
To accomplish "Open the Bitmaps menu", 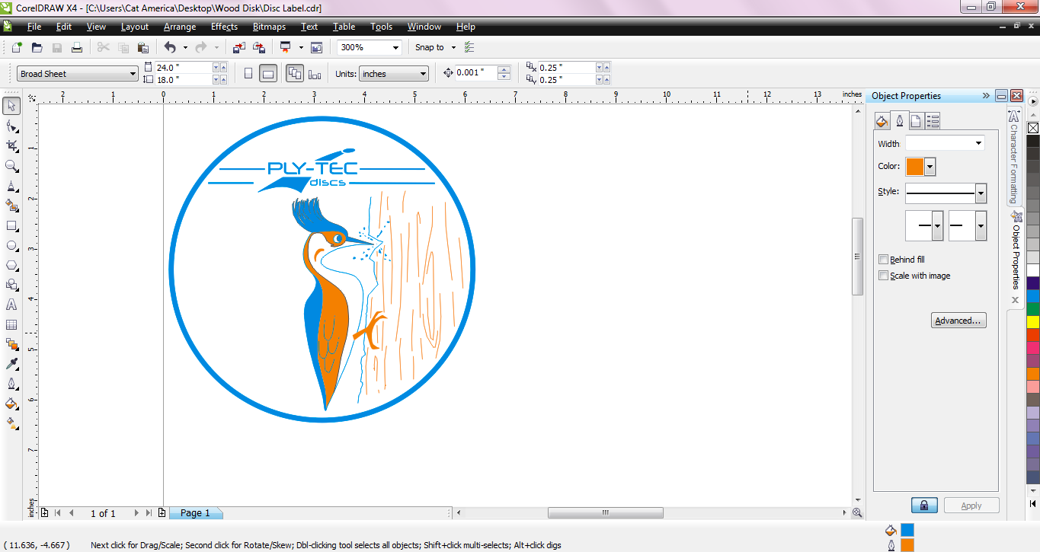I will 269,27.
